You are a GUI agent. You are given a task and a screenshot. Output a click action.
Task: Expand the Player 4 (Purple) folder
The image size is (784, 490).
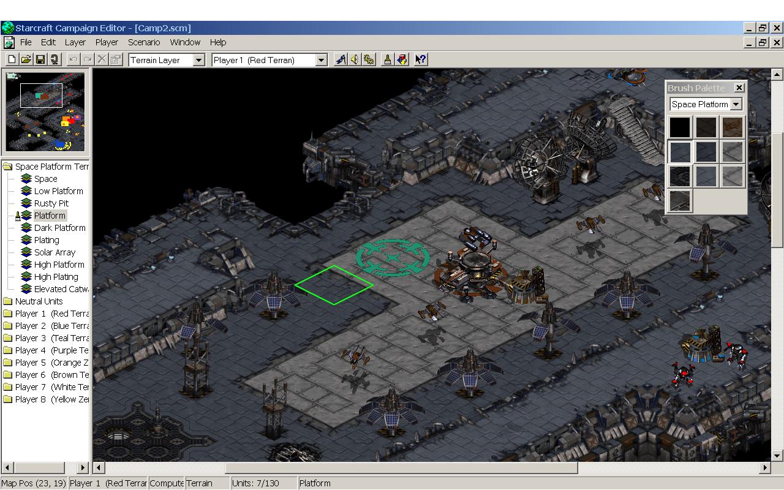click(x=7, y=350)
